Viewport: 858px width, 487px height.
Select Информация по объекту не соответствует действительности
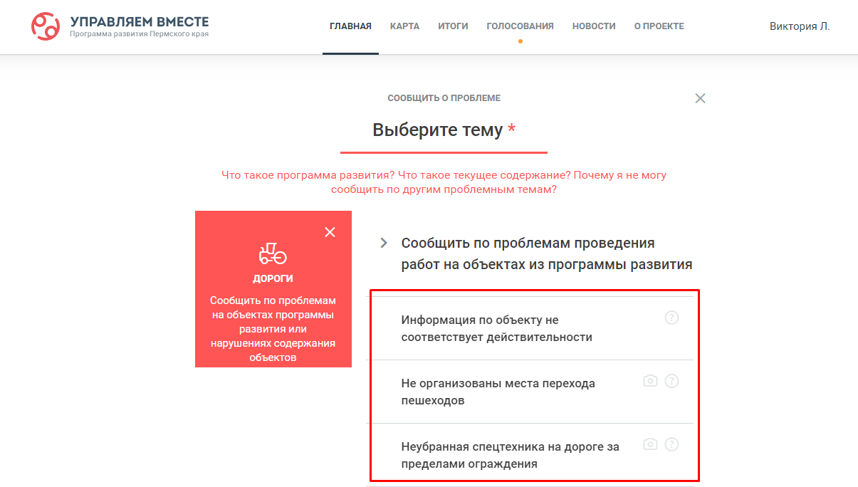[x=530, y=328]
